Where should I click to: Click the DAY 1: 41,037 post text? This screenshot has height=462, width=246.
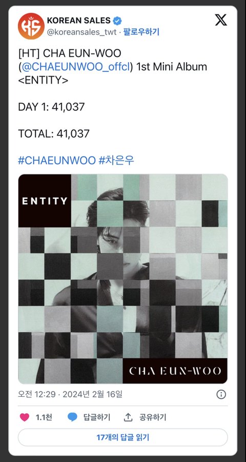51,107
